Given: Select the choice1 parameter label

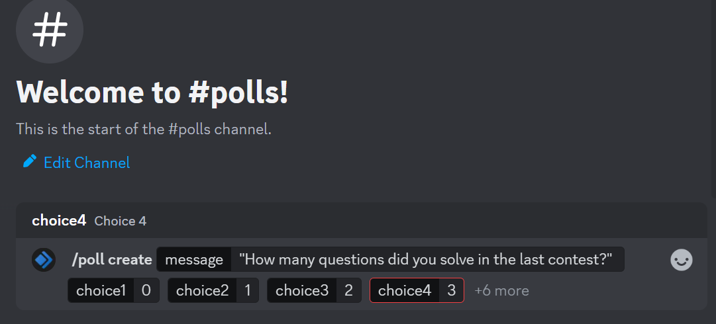Looking at the screenshot, I should [x=101, y=290].
